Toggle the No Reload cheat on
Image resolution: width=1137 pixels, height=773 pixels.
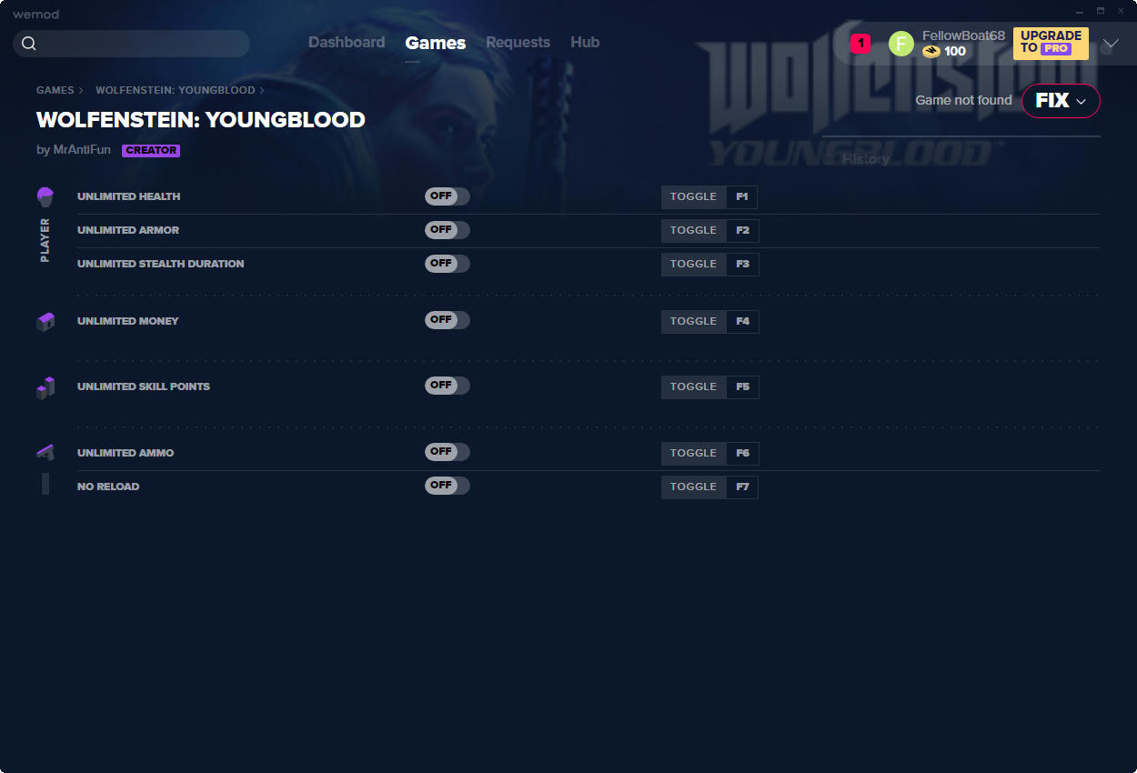tap(448, 486)
